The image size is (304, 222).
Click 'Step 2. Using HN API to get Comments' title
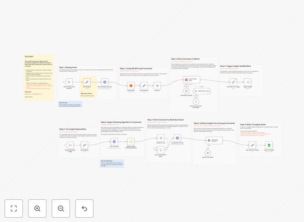pyautogui.click(x=136, y=68)
